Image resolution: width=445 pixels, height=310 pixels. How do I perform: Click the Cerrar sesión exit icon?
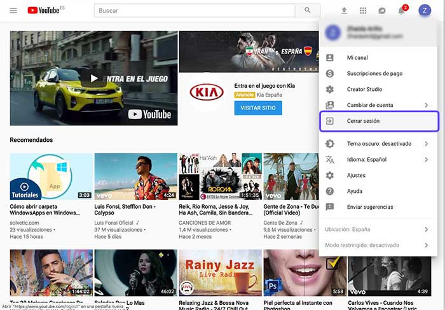pos(330,121)
